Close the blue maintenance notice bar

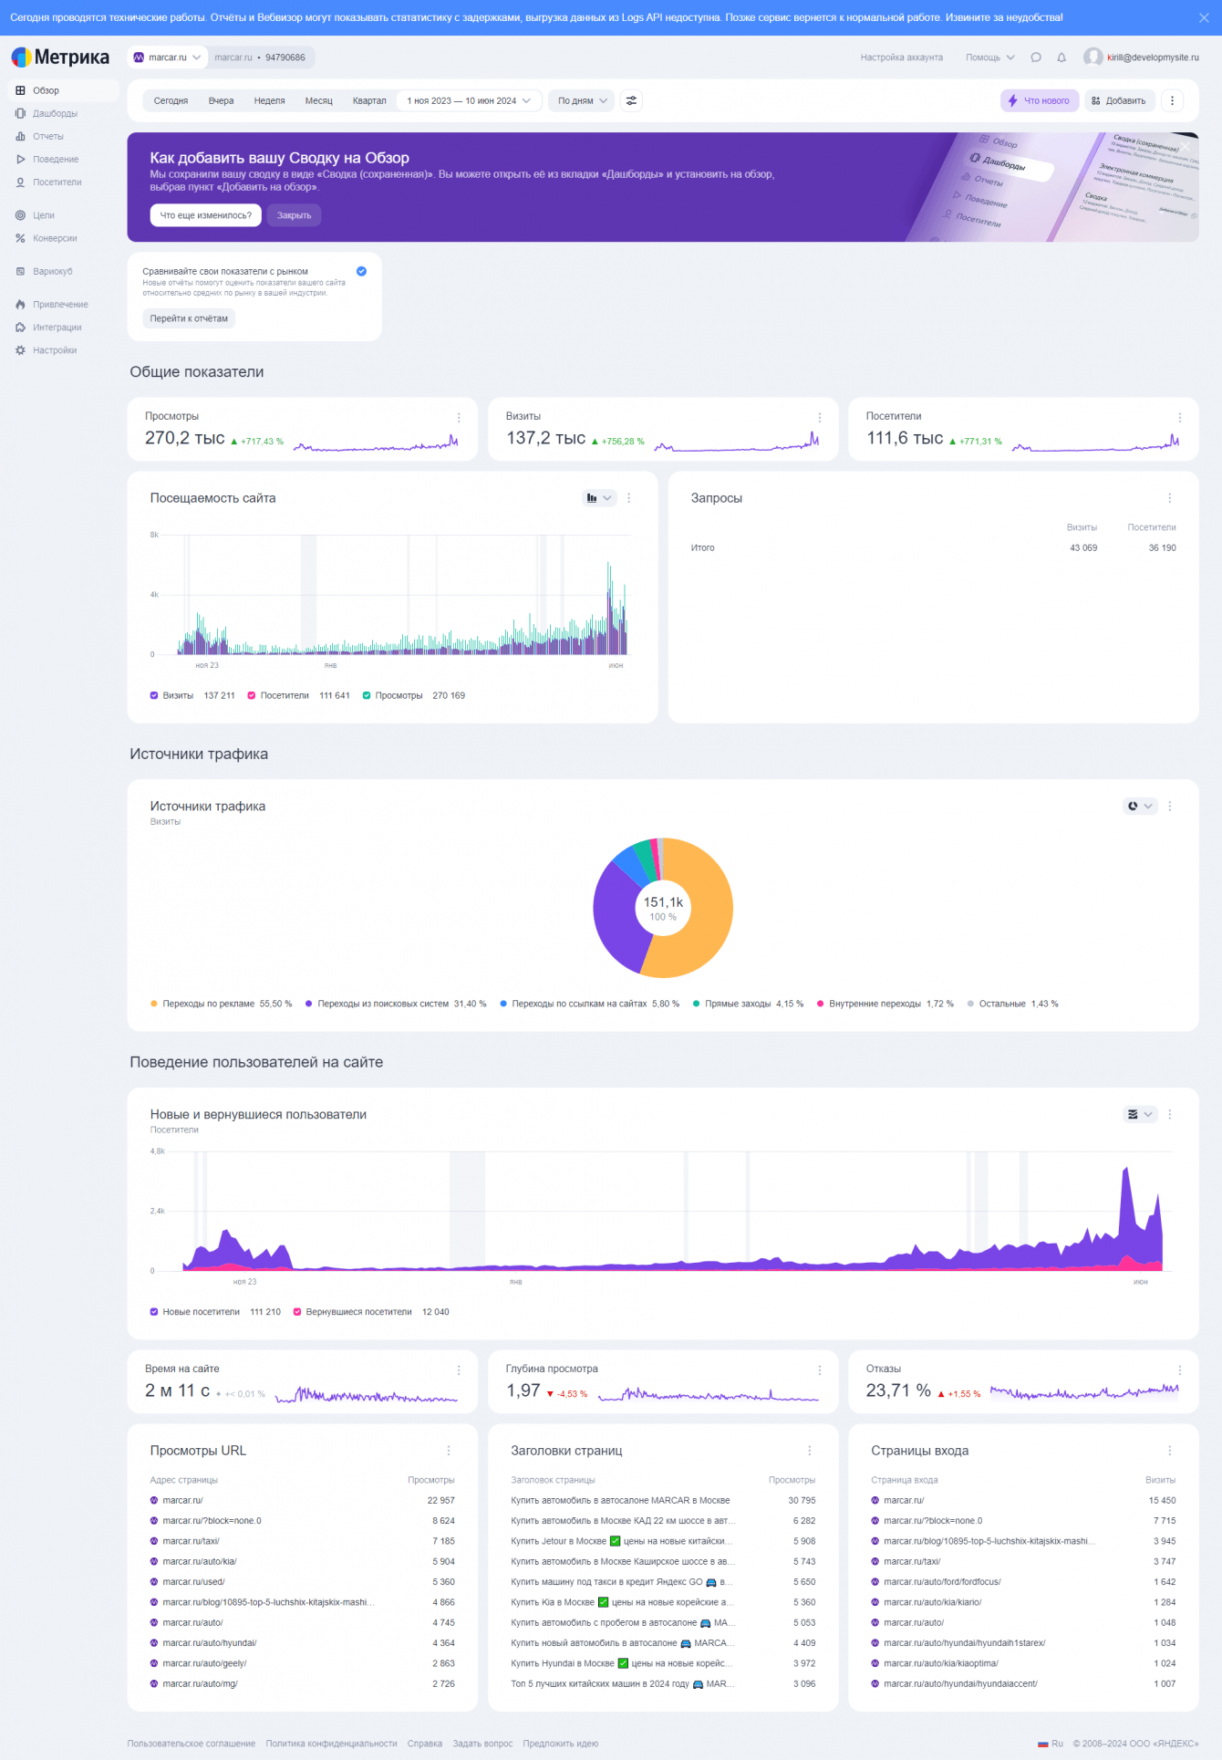(x=1204, y=17)
